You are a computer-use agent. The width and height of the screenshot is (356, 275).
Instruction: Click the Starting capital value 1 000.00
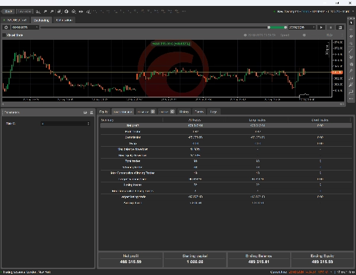195,262
